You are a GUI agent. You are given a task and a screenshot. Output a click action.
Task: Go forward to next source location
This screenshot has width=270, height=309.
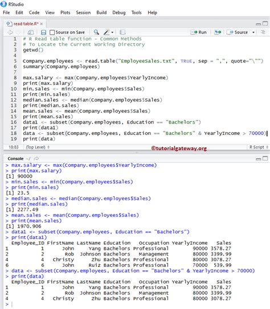coord(18,32)
